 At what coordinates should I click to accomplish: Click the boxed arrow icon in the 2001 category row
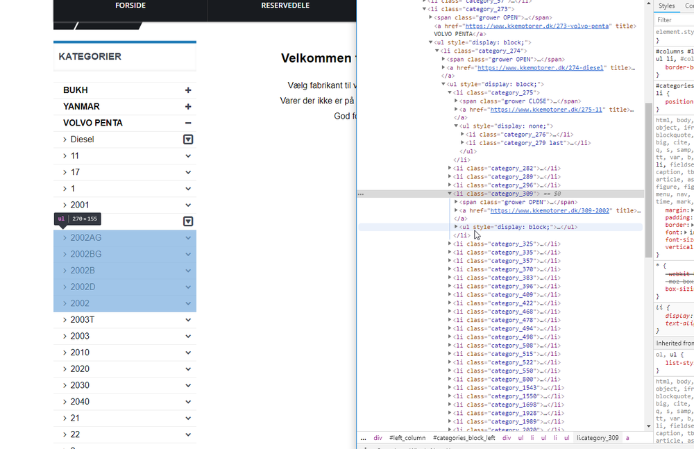[x=187, y=221]
